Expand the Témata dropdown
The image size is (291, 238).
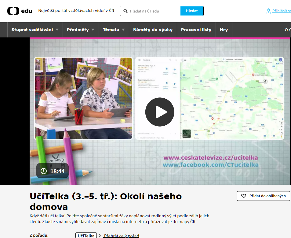coord(114,30)
